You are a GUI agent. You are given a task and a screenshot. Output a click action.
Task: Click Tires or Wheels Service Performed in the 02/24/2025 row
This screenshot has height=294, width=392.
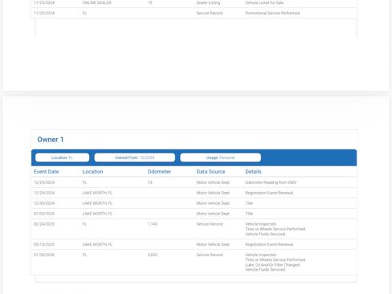276,229
